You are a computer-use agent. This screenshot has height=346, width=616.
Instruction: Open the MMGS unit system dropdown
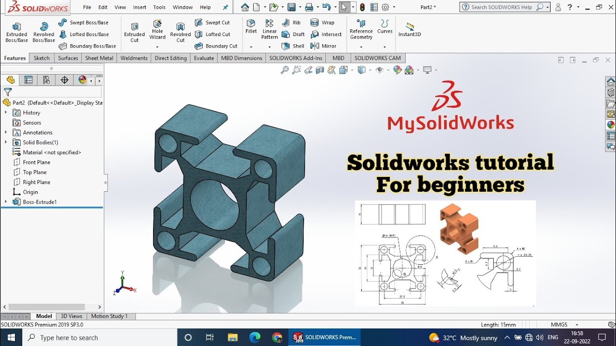[577, 325]
